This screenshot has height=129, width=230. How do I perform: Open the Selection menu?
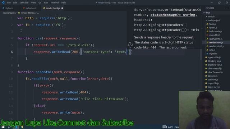[x=24, y=3]
